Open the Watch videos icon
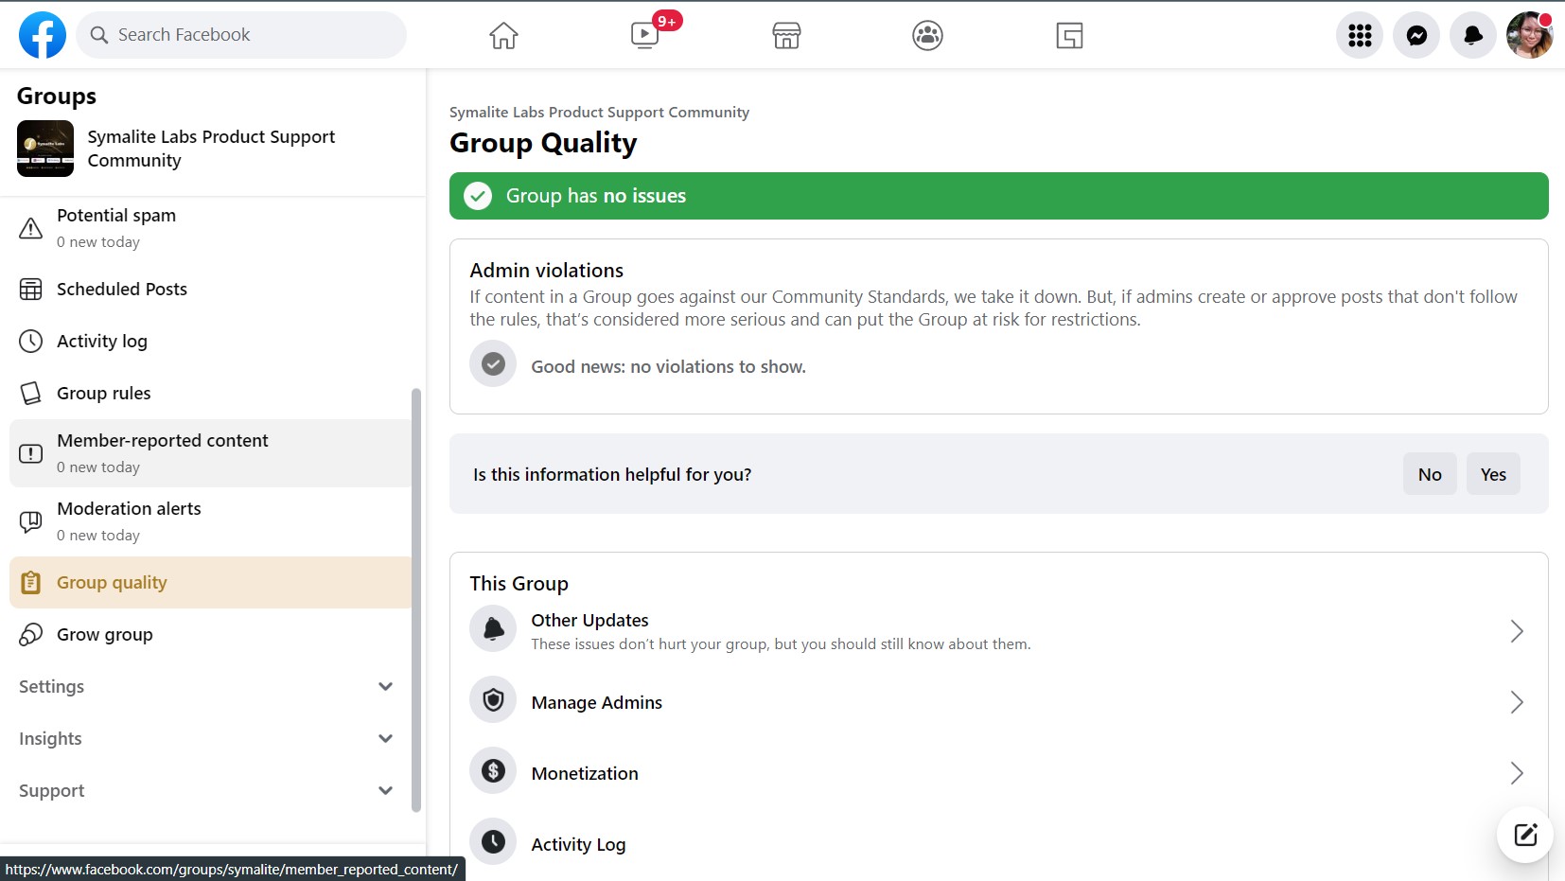1565x881 pixels. pyautogui.click(x=644, y=35)
